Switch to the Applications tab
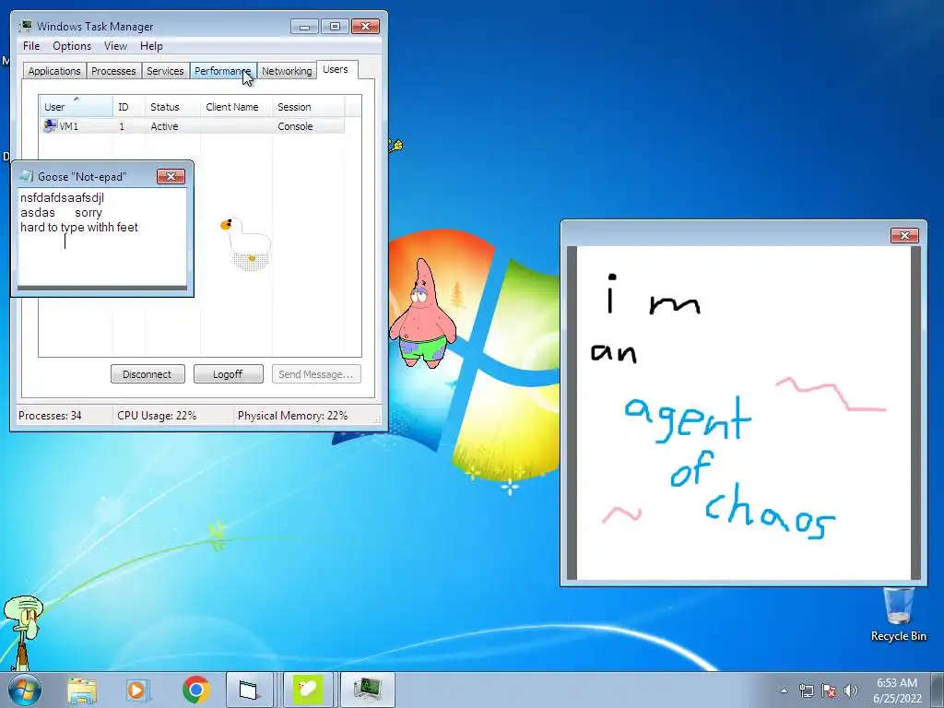Image resolution: width=944 pixels, height=708 pixels. point(54,70)
